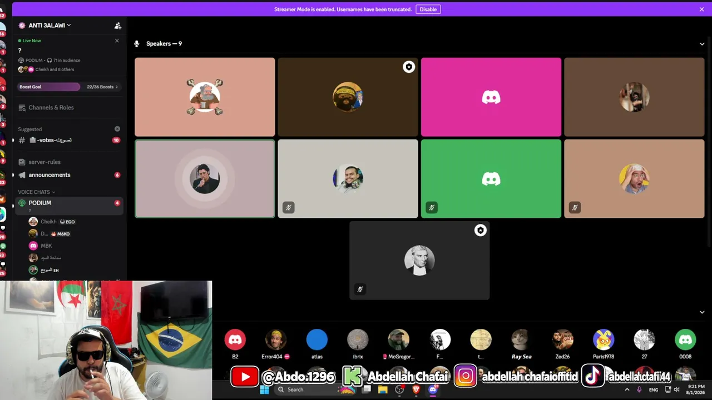Screen dimensions: 712x400
Task: Dismiss the Streamer Mode banner
Action: [x=701, y=9]
